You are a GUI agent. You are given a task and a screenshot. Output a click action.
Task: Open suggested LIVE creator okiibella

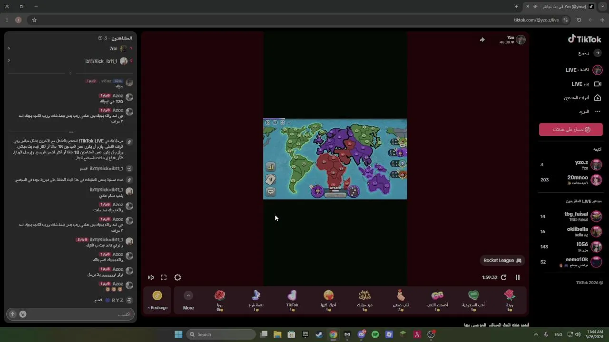click(570, 232)
